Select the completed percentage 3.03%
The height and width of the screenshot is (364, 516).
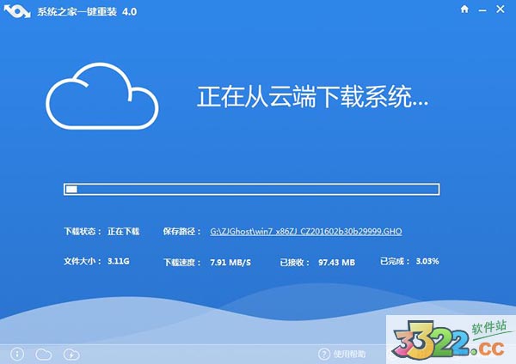427,261
